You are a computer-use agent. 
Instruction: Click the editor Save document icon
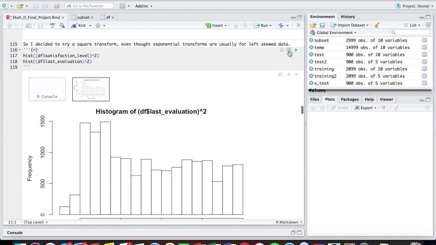[40, 26]
